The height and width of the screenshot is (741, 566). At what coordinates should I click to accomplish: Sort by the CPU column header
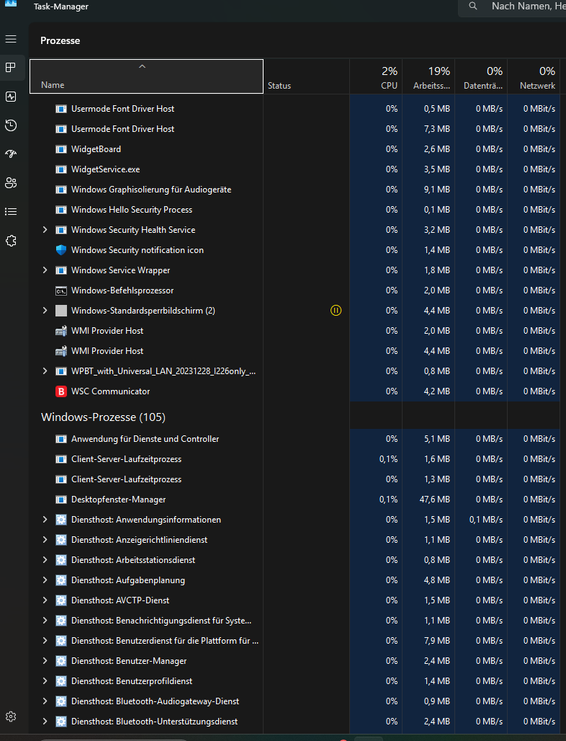point(376,76)
